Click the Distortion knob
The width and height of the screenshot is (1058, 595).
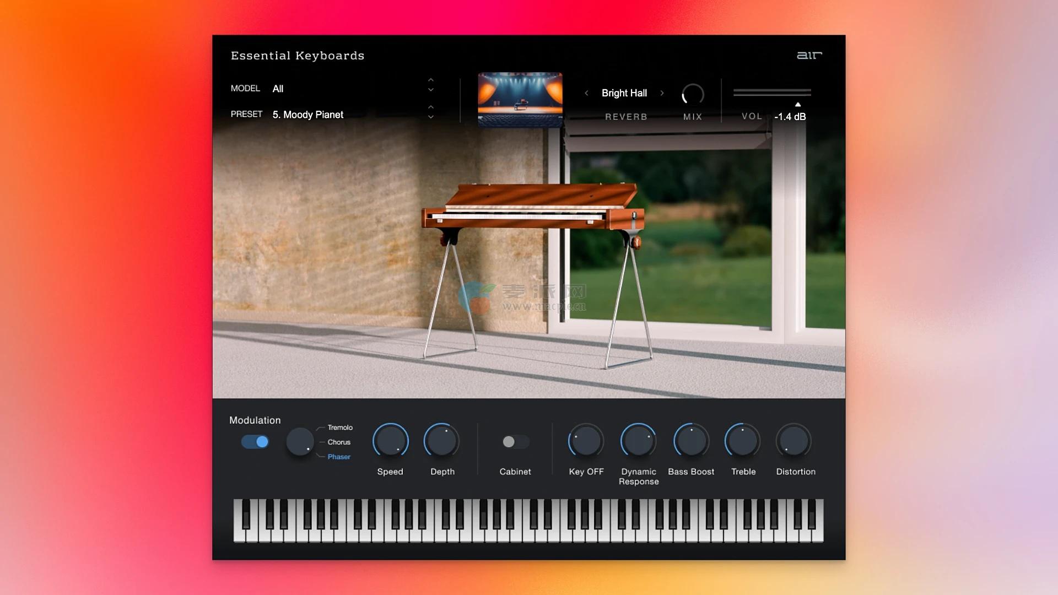[793, 441]
